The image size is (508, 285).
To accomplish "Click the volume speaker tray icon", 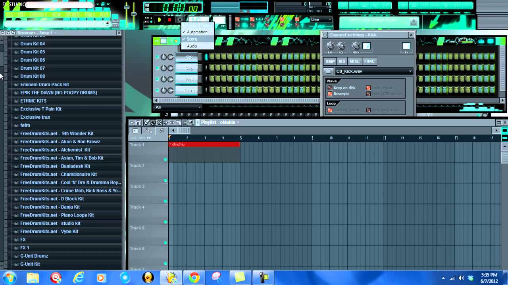I will tap(462, 278).
